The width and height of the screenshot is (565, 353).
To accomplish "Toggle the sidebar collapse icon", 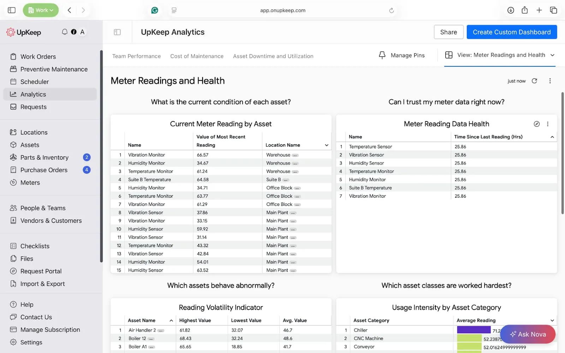I will tap(117, 32).
